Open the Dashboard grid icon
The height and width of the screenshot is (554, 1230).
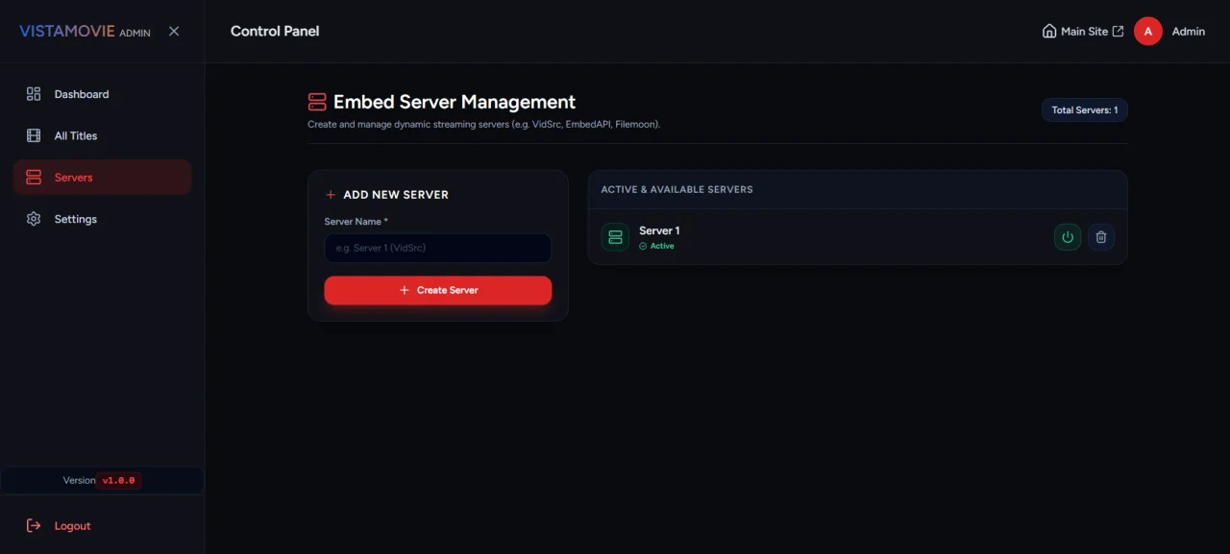click(34, 94)
